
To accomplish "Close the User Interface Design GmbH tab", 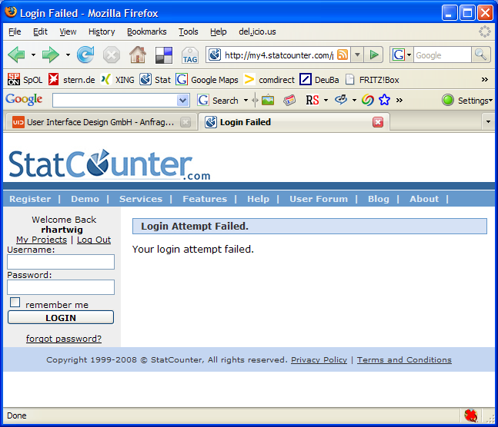I will click(x=185, y=122).
